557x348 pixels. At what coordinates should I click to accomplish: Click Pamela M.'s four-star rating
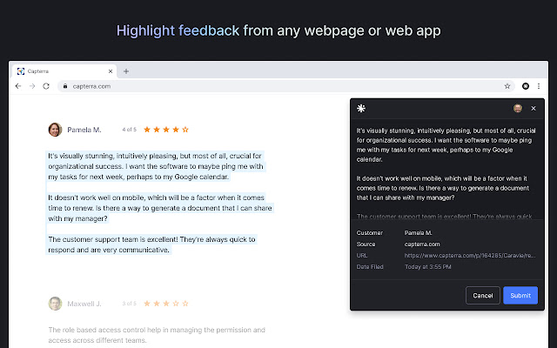pyautogui.click(x=165, y=130)
